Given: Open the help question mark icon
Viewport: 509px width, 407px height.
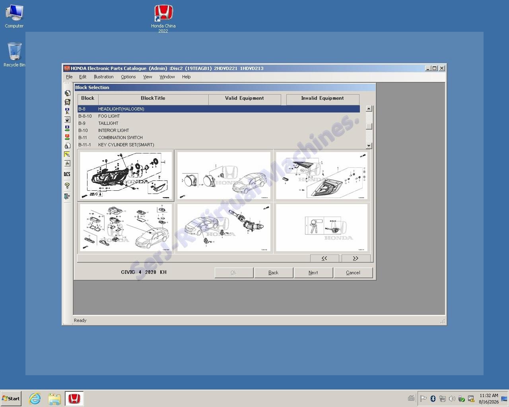Looking at the screenshot, I should pyautogui.click(x=67, y=186).
